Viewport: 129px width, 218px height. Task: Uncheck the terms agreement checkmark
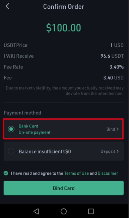point(6,173)
